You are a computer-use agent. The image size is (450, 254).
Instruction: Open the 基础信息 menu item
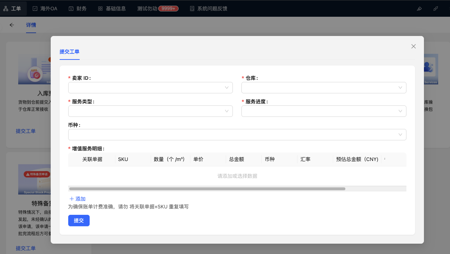coord(112,9)
